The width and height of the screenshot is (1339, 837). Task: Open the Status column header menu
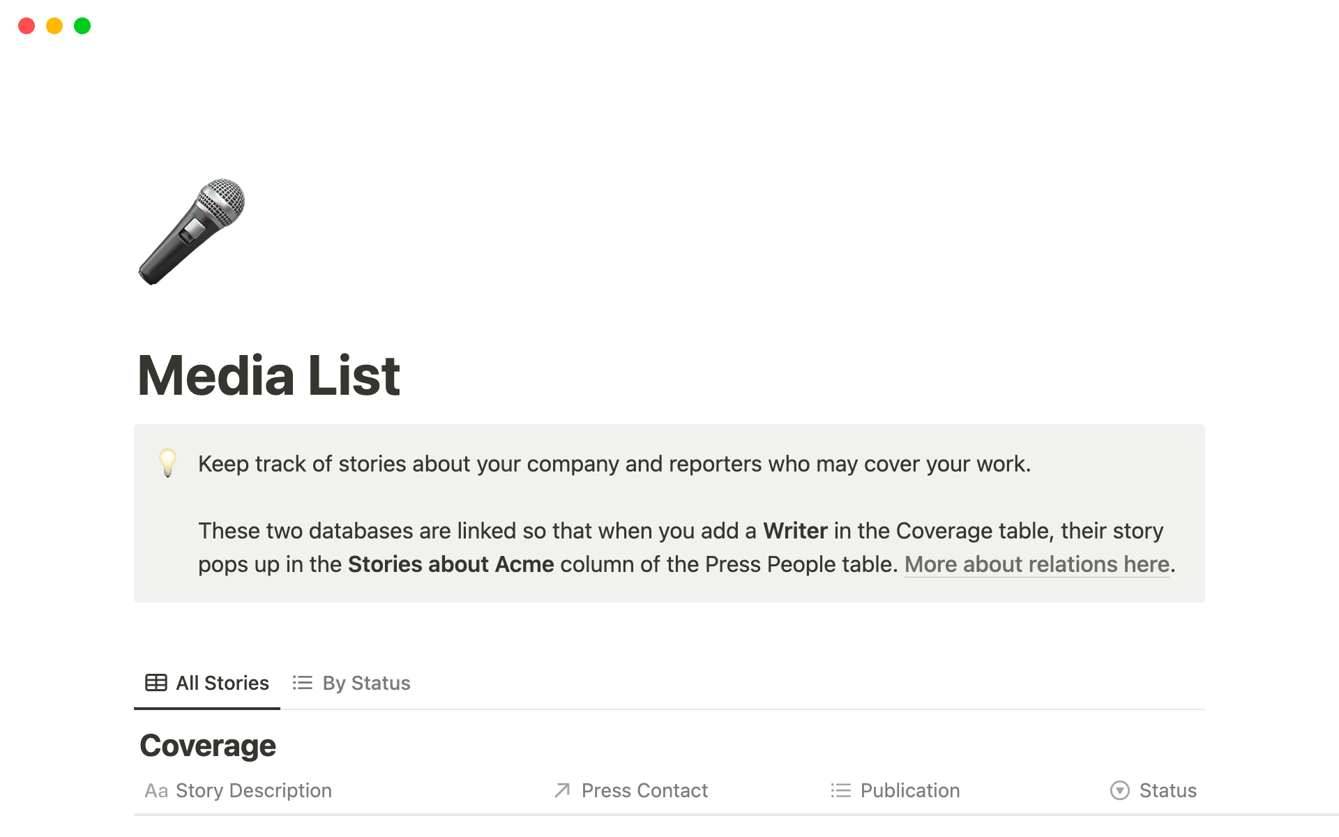pos(1167,790)
